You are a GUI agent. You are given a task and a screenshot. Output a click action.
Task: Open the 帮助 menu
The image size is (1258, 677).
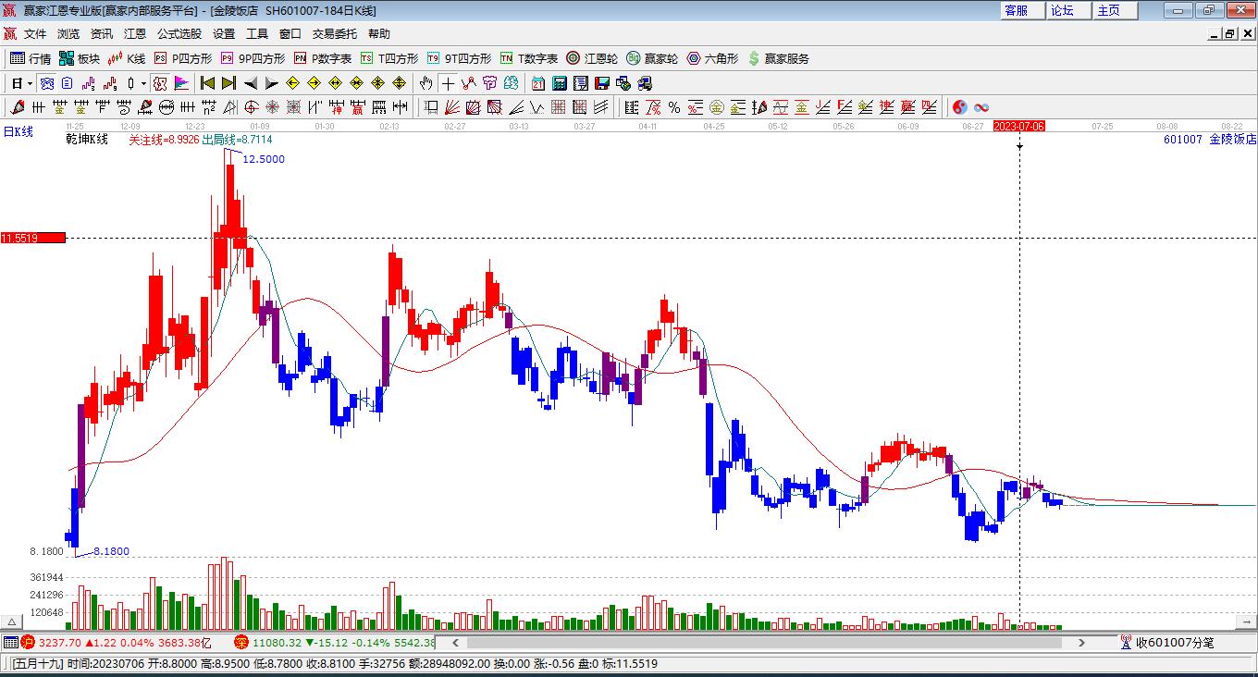[x=379, y=34]
